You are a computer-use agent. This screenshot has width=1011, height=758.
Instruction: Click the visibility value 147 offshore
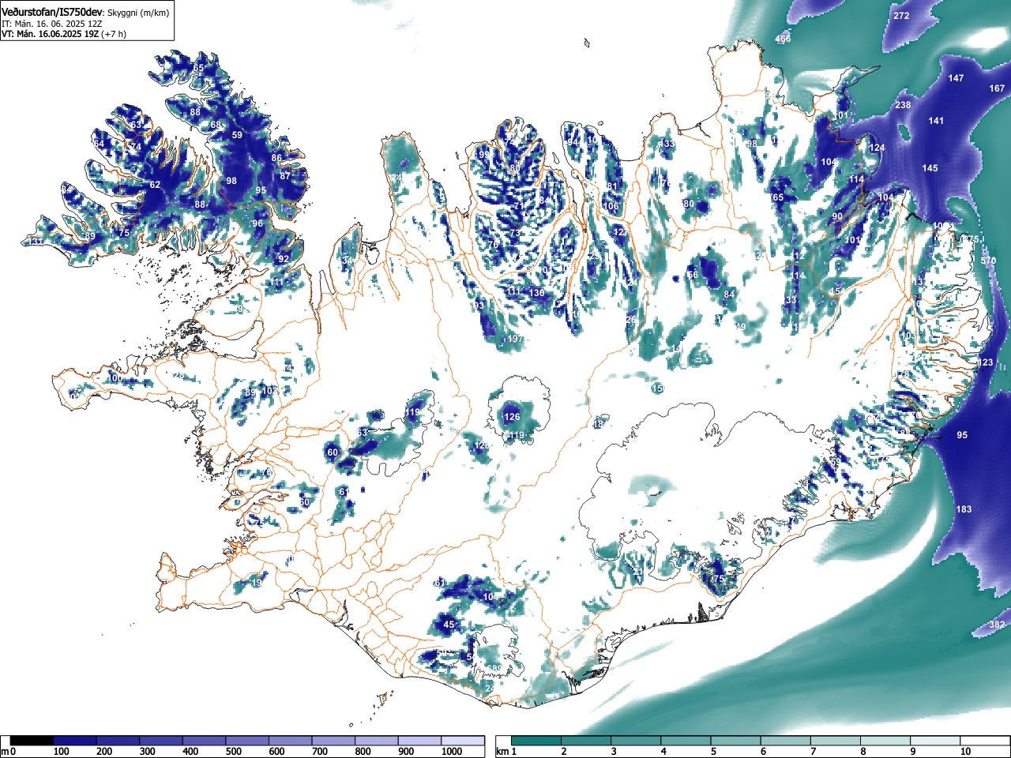point(956,78)
